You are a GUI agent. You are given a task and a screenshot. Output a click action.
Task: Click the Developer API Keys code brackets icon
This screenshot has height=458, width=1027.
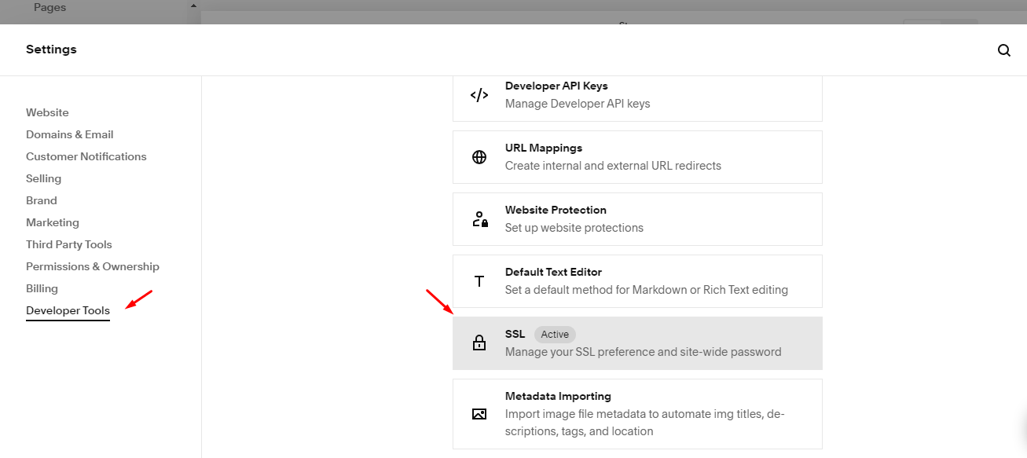[479, 95]
